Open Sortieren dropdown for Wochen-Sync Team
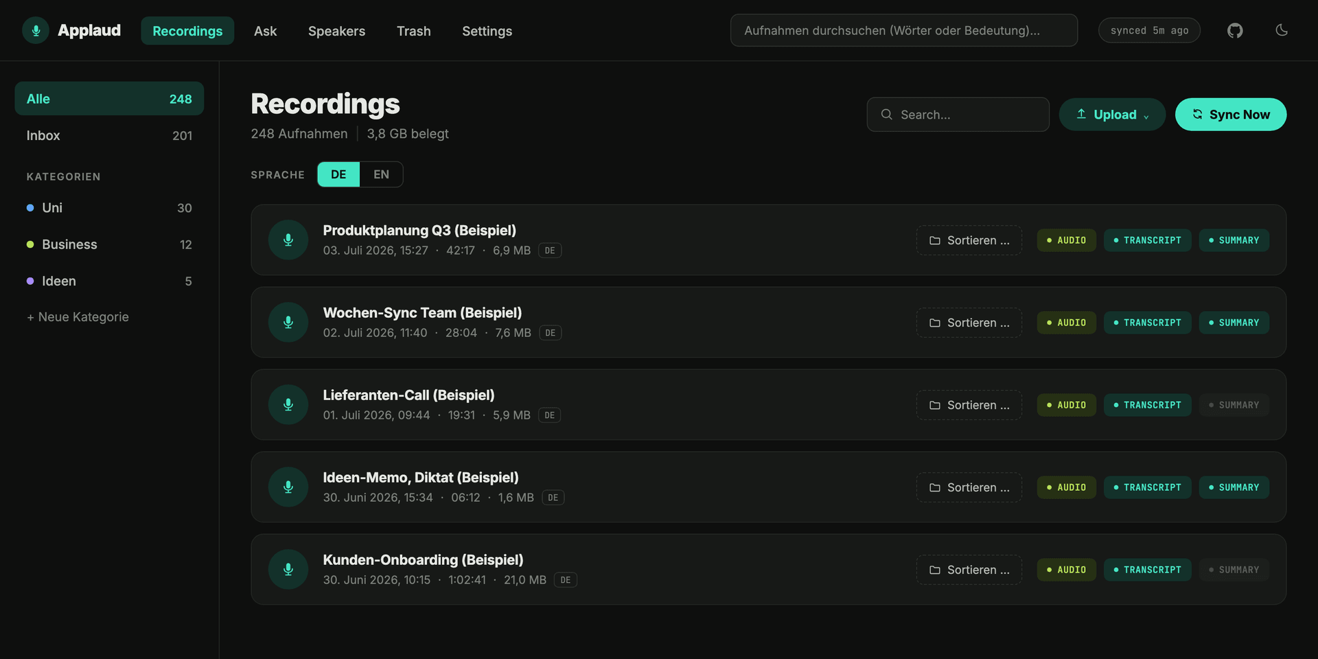This screenshot has height=659, width=1318. [x=969, y=323]
